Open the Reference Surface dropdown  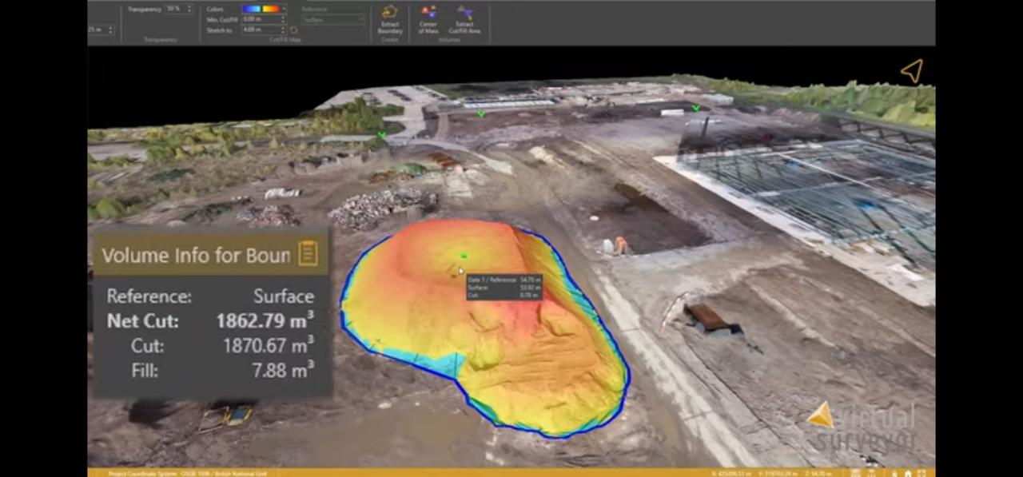click(333, 18)
